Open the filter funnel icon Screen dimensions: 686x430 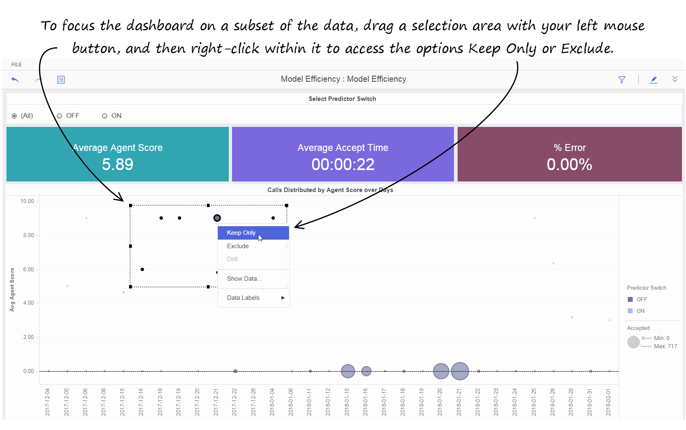click(x=622, y=80)
